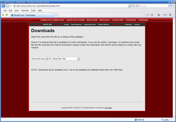This screenshot has height=122, width=176.
Task: Go to the Forums link
Action: [137, 24]
